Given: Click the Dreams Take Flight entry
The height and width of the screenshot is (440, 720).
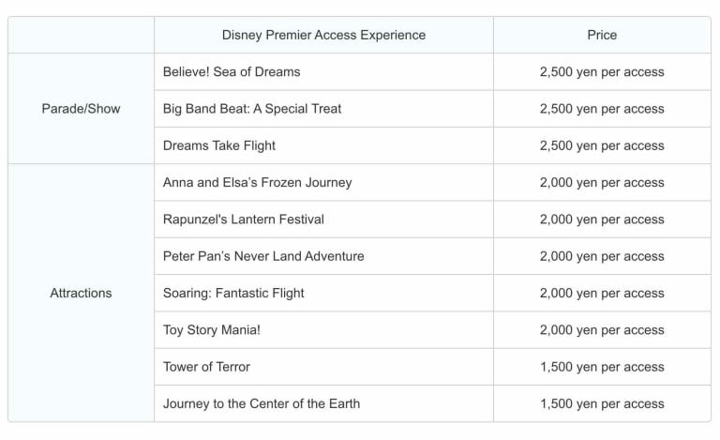Looking at the screenshot, I should tap(219, 145).
